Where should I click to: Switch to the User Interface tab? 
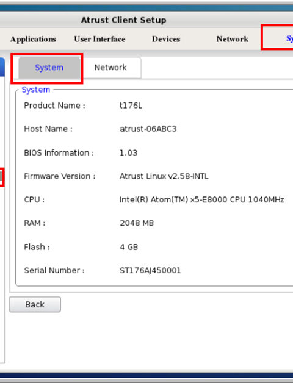click(x=99, y=39)
